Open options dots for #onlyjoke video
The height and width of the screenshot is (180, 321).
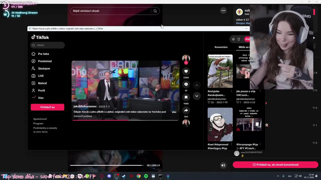pos(231,91)
